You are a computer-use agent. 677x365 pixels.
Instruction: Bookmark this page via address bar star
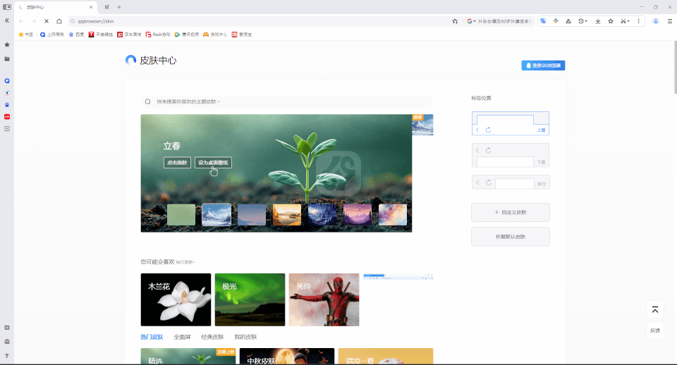pos(455,21)
